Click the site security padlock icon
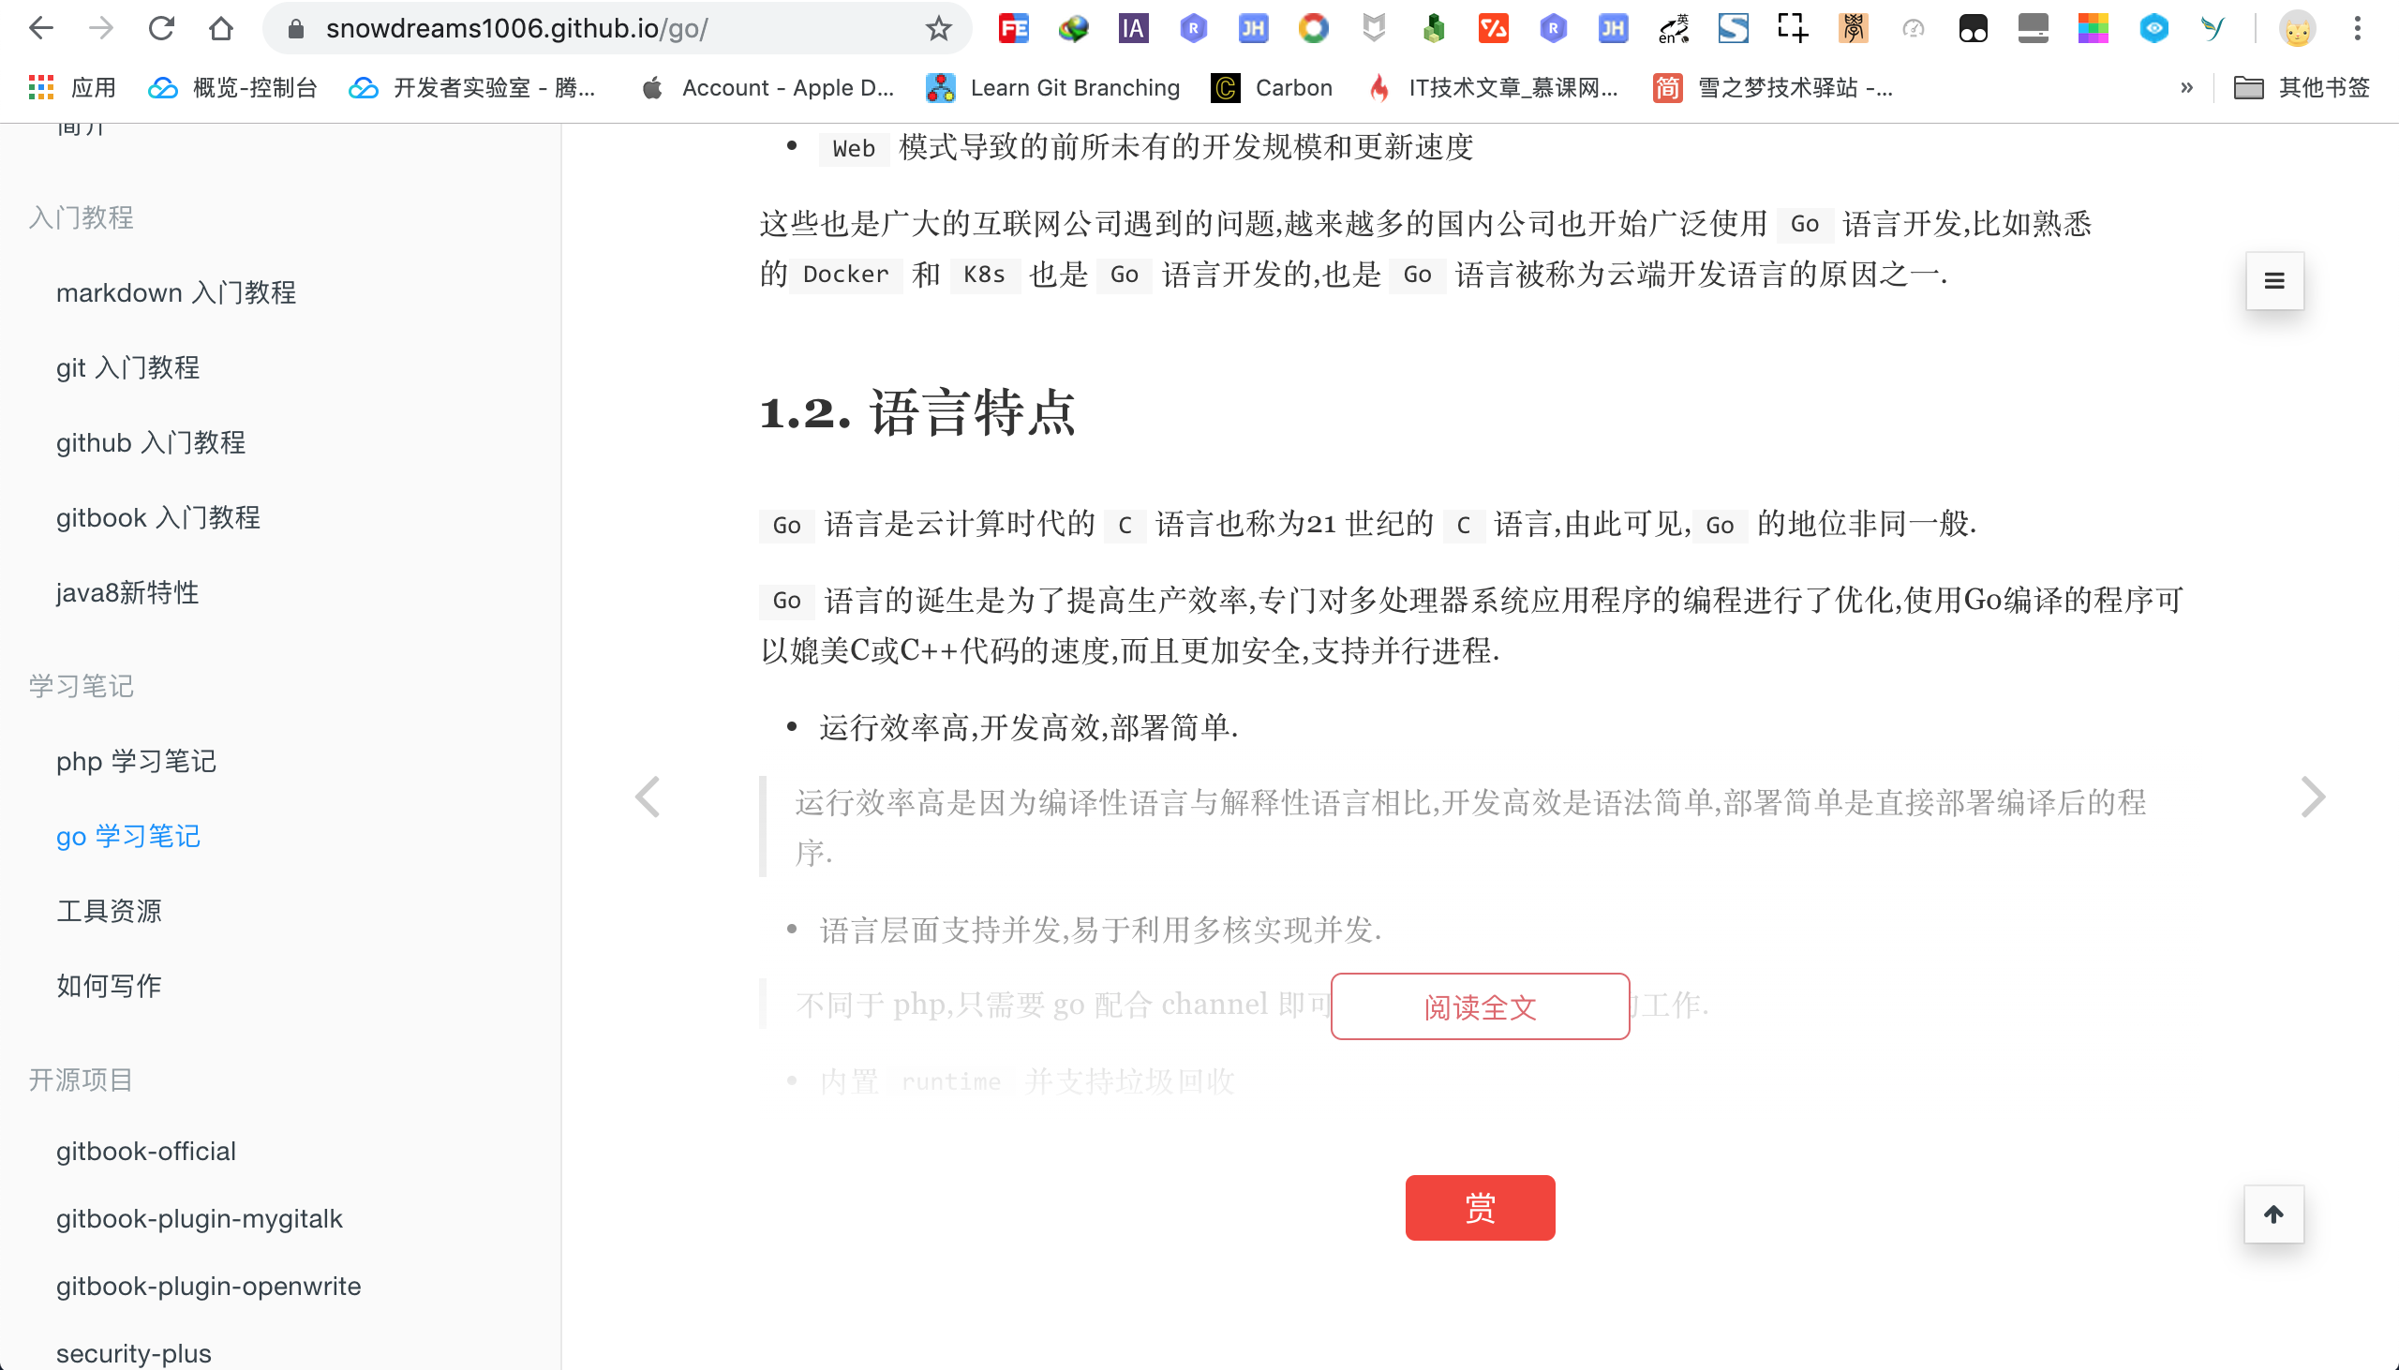The image size is (2399, 1370). [294, 28]
